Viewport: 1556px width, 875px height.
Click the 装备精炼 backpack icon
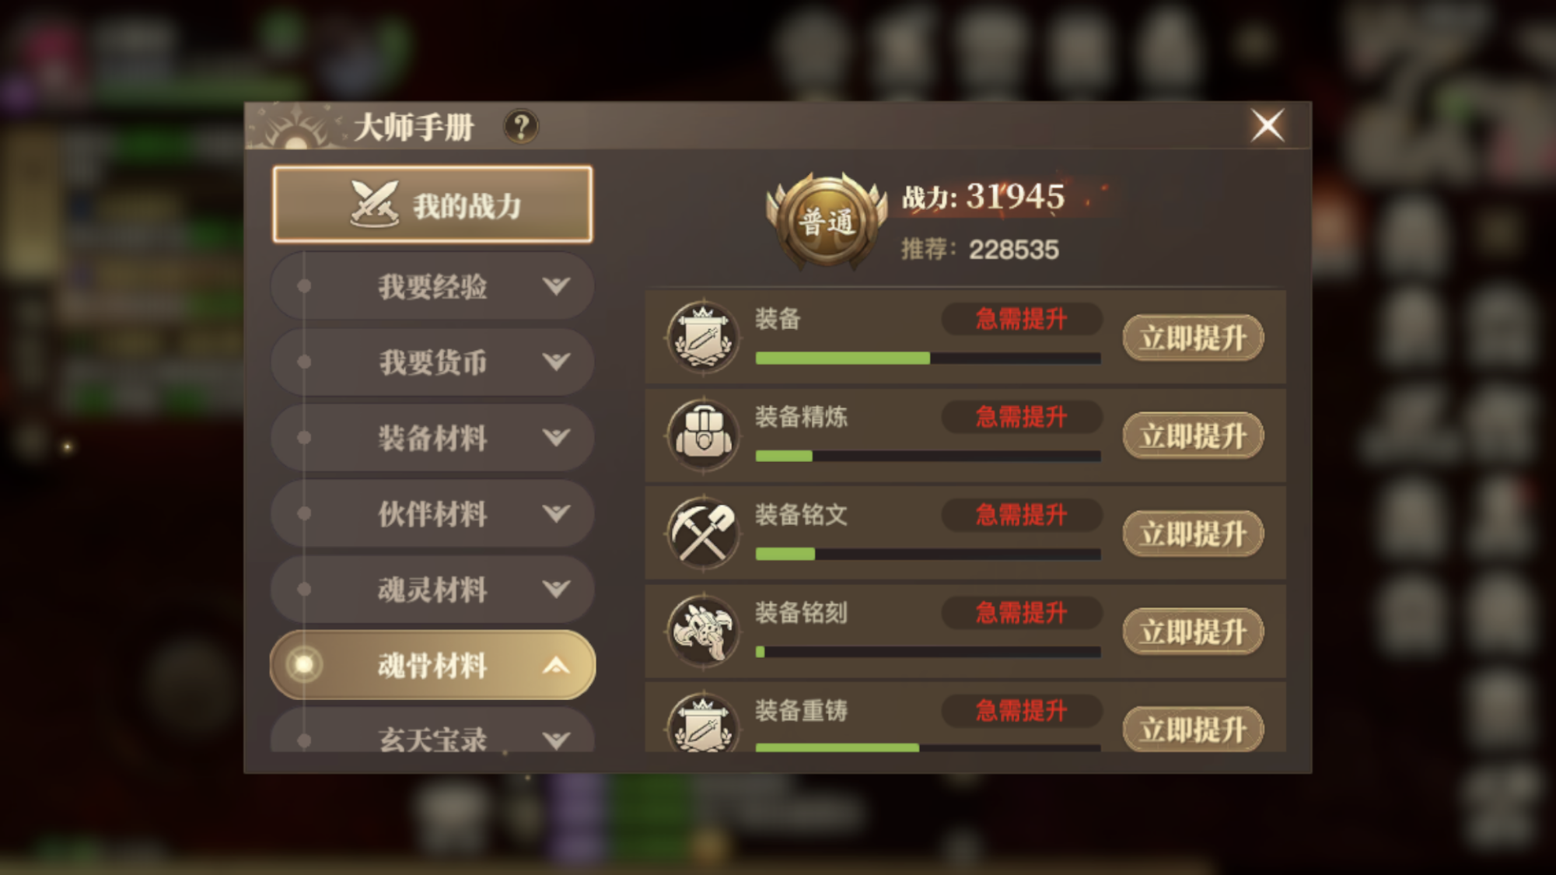tap(703, 436)
